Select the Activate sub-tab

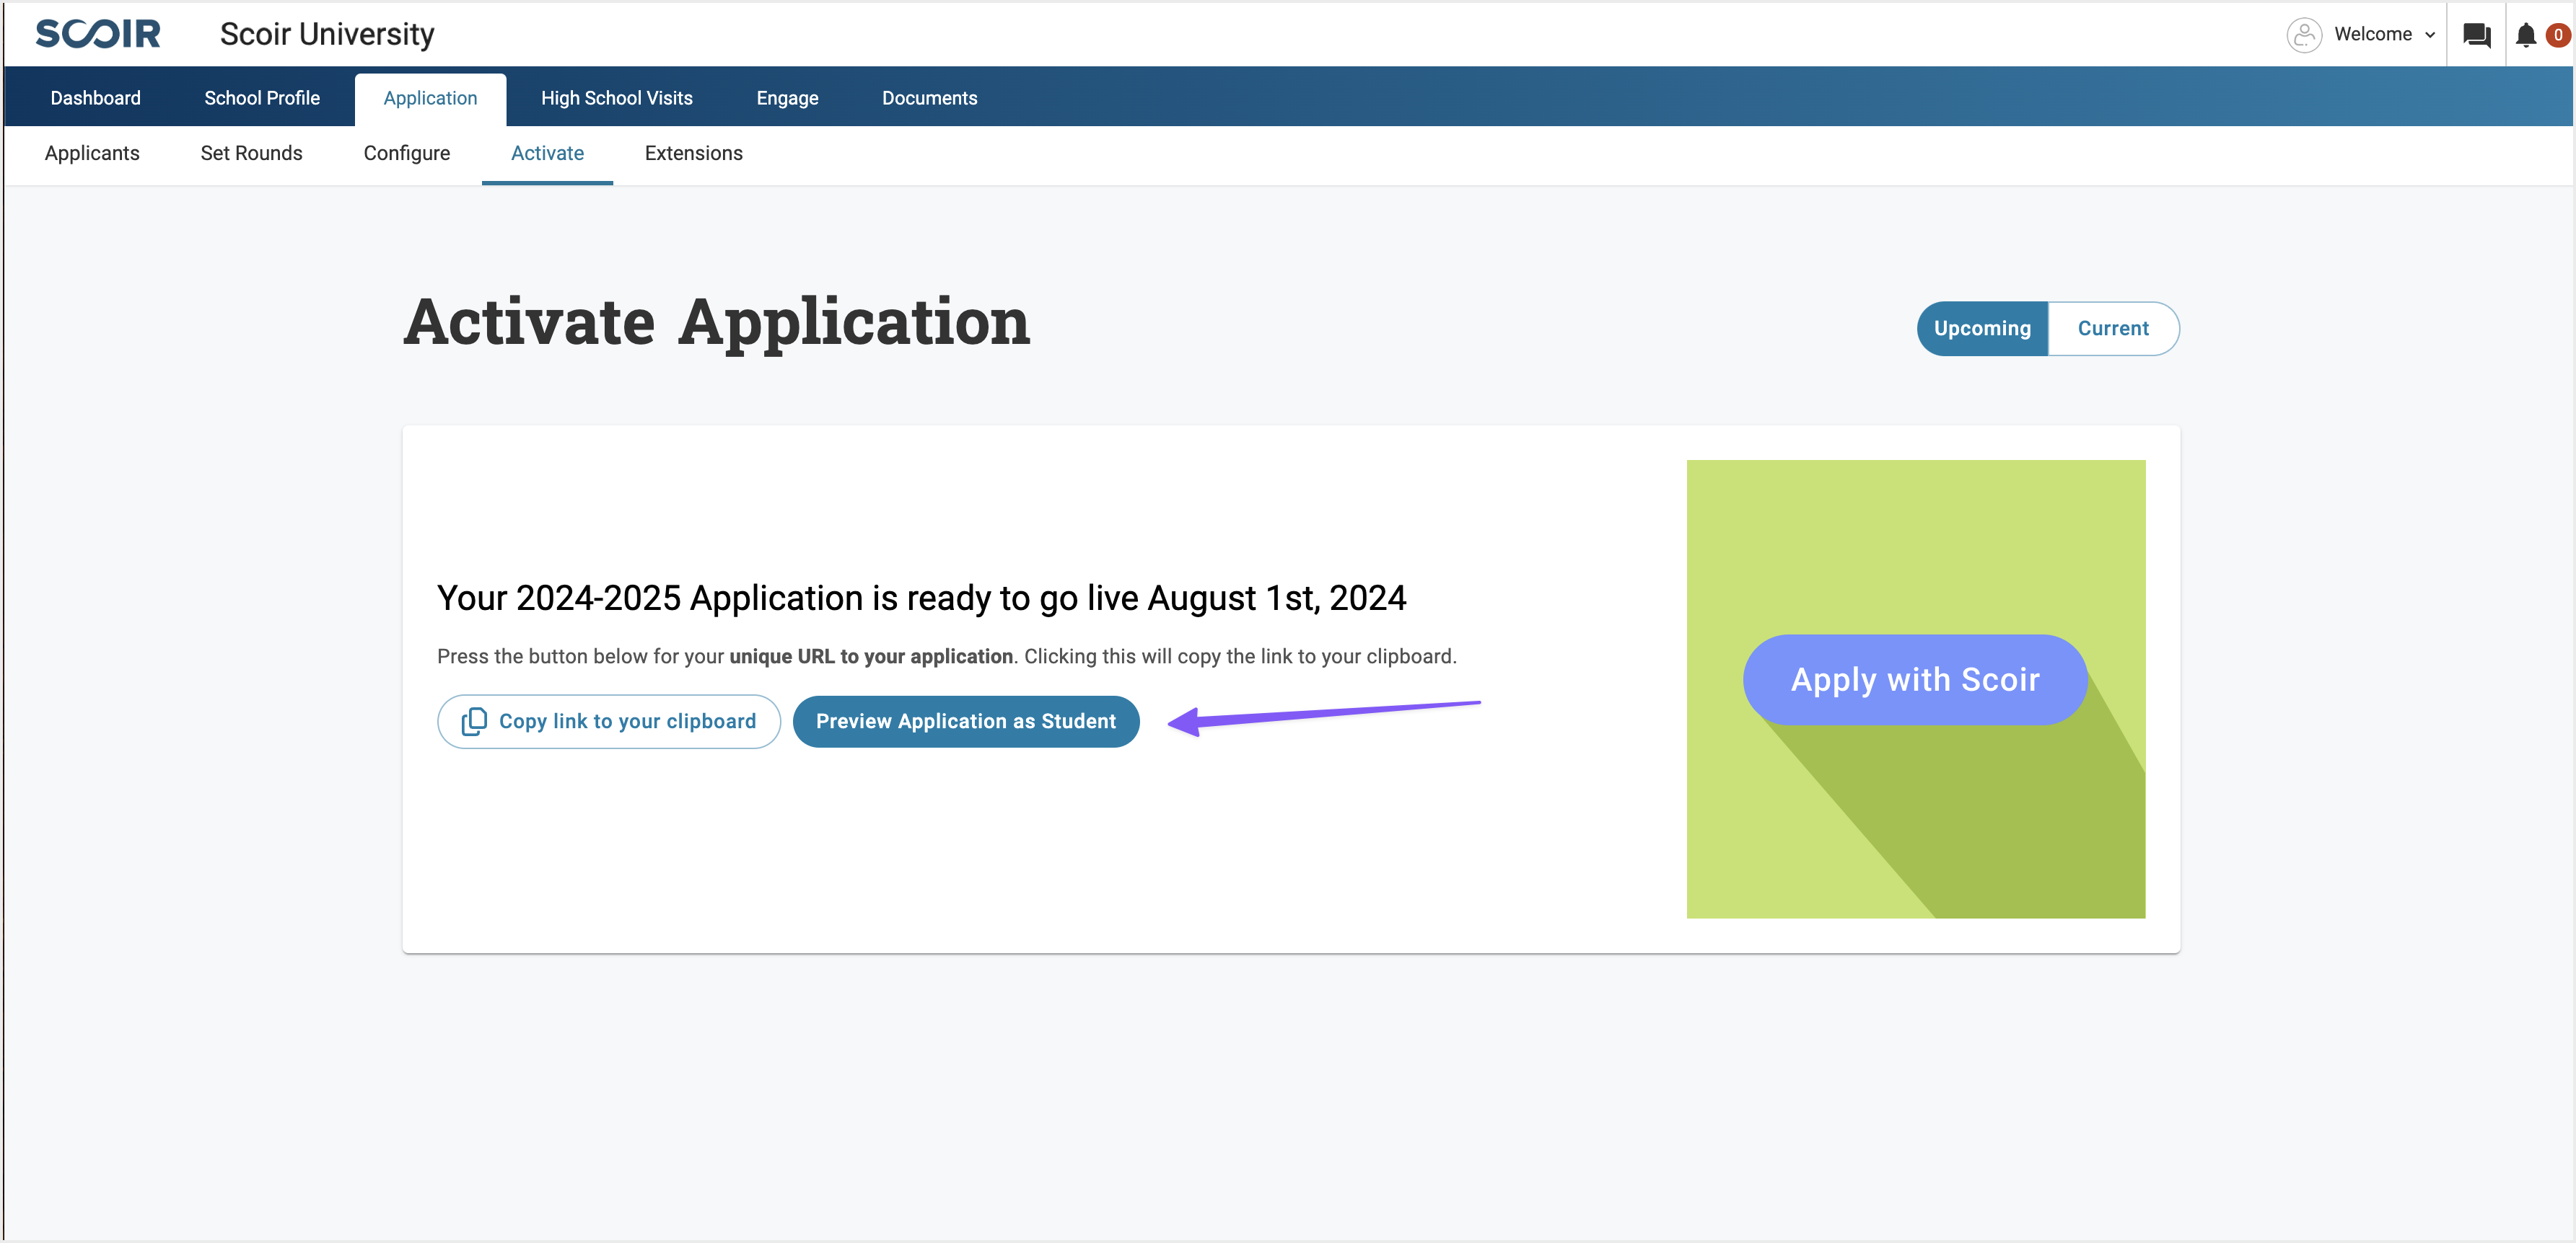coord(547,153)
